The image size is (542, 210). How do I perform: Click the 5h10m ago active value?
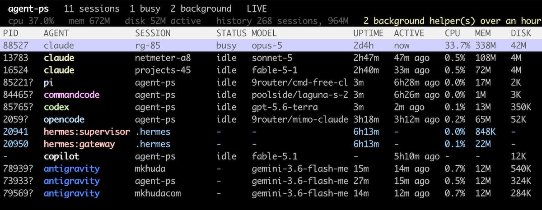point(416,156)
